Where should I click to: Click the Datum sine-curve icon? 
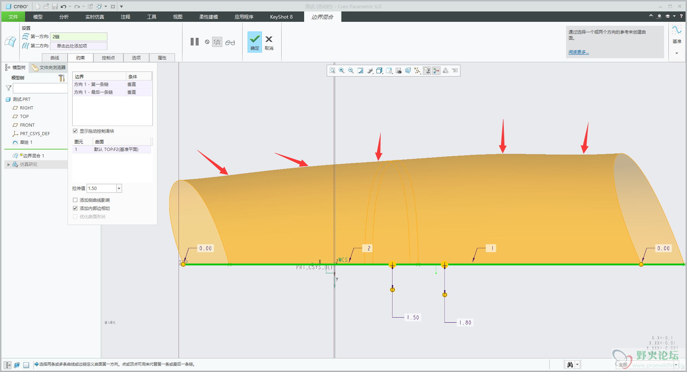pyautogui.click(x=677, y=30)
